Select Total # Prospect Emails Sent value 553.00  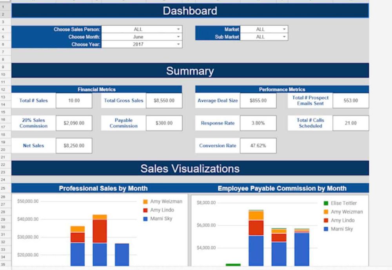(351, 100)
